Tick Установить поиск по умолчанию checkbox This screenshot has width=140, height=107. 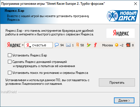pyautogui.click(x=10, y=73)
